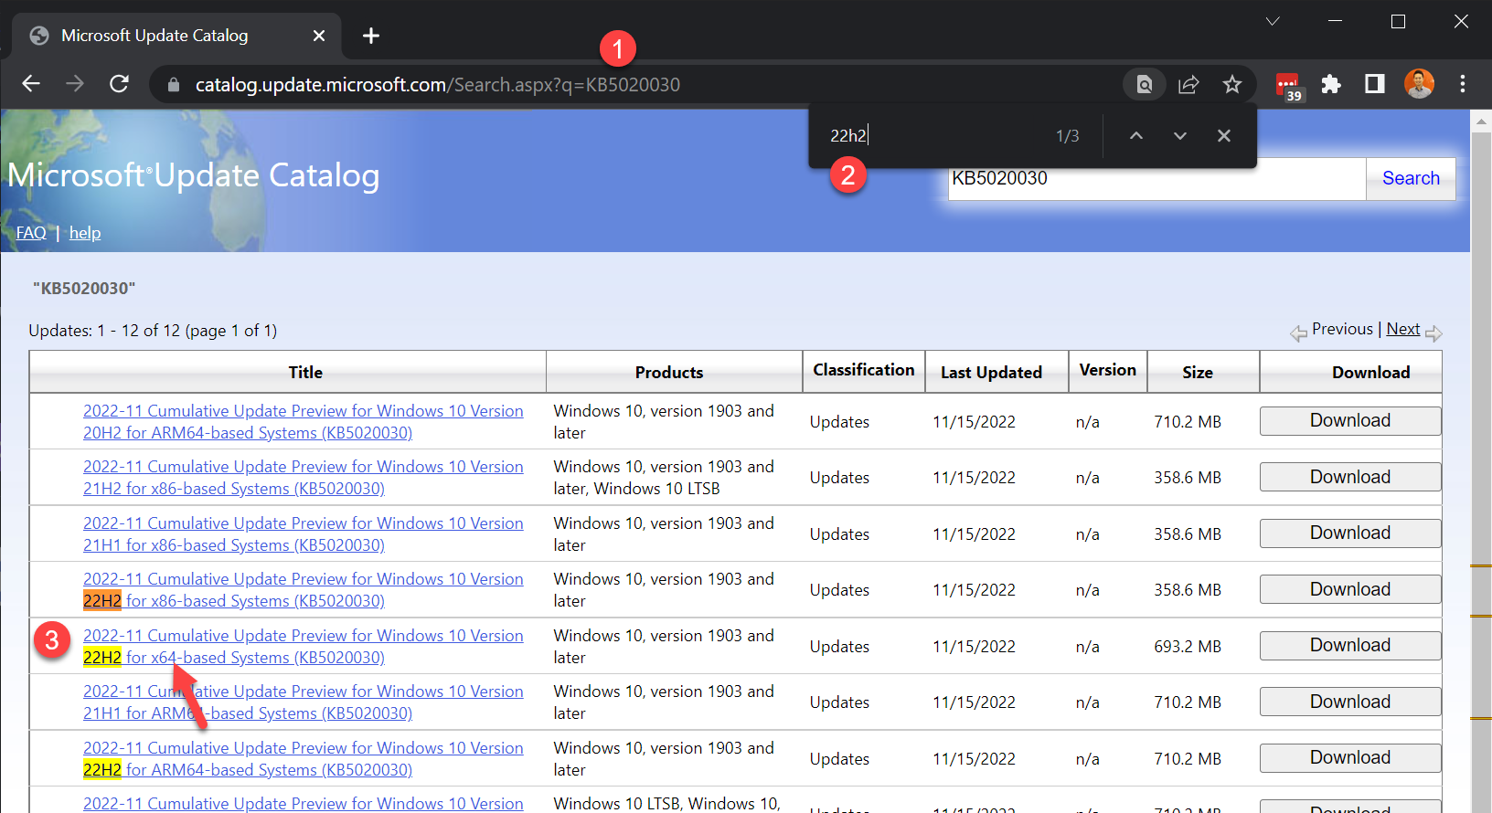This screenshot has height=813, width=1492.
Task: Sort results by Version column header
Action: [x=1108, y=370]
